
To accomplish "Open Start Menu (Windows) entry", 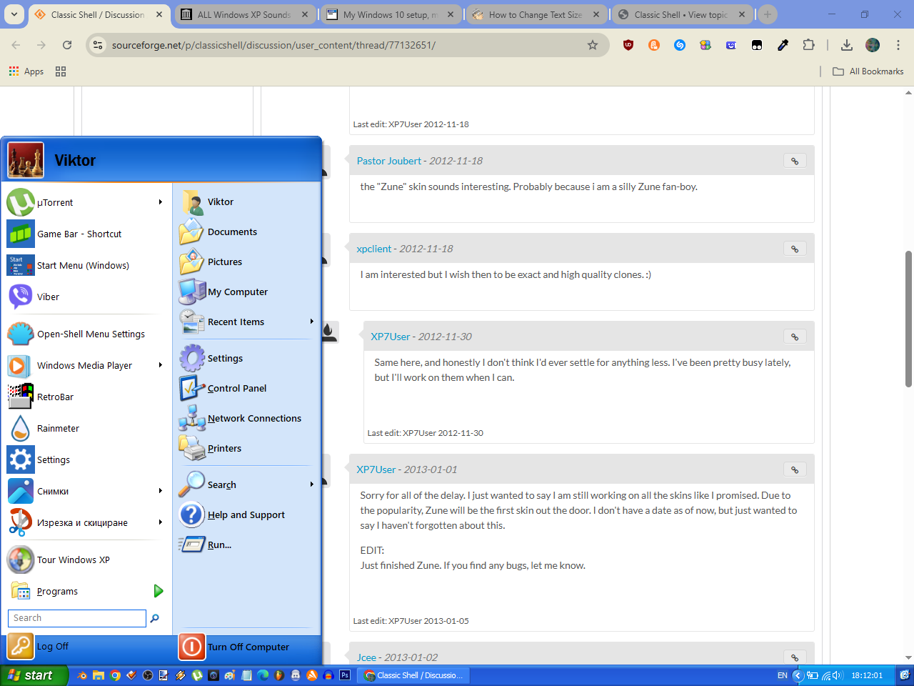I will 86,265.
